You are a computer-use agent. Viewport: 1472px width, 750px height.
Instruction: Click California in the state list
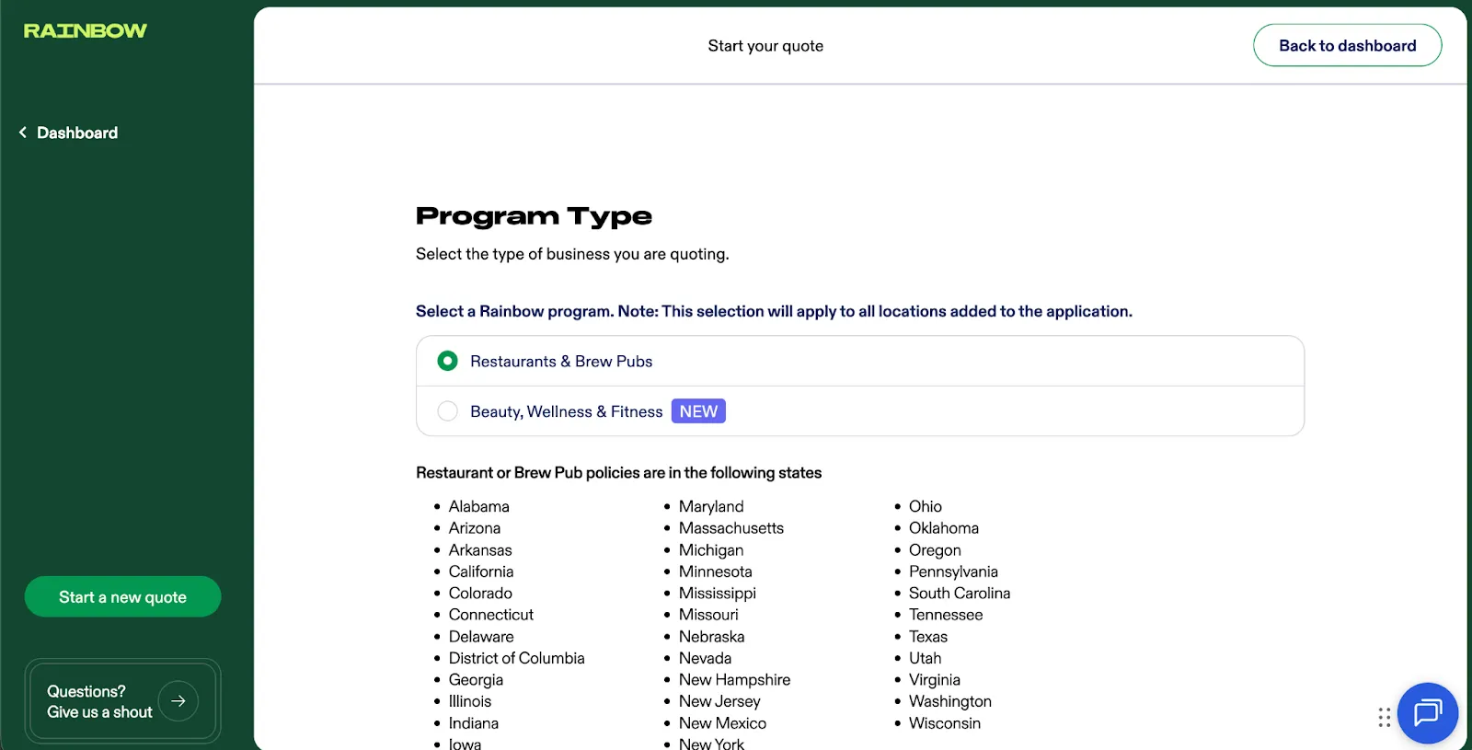coord(481,571)
